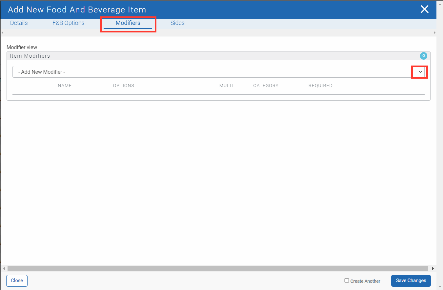Screen dimensions: 443x290
Task: Expand the Add New Modifier chevron arrow
Action: (420, 72)
